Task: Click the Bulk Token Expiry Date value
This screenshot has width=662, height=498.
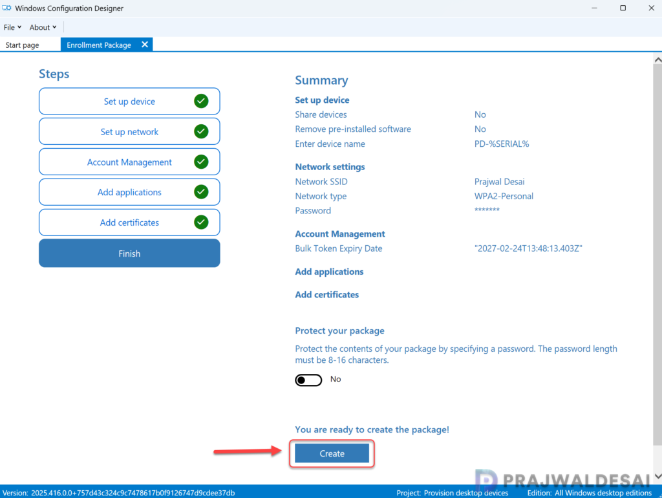Action: tap(528, 248)
